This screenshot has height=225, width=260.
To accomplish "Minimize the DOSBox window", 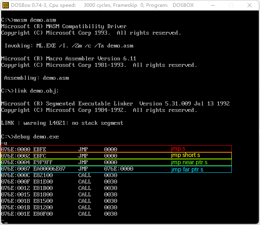I will 213,5.
